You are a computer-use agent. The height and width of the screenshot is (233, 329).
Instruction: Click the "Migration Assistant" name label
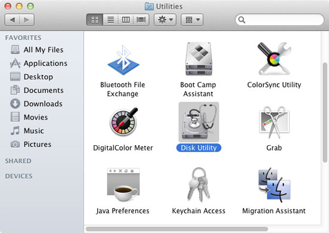coord(274,211)
